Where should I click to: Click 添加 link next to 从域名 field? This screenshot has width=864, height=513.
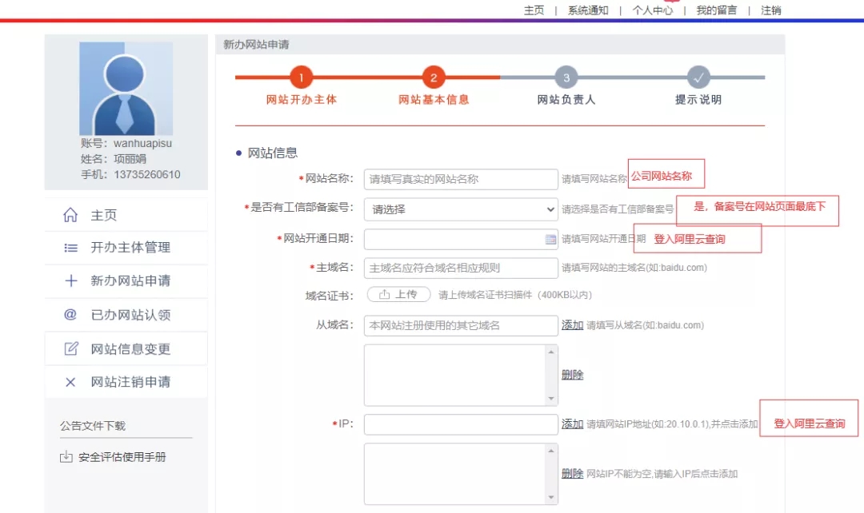point(572,325)
